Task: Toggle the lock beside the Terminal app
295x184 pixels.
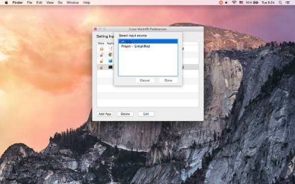Action: pos(102,67)
